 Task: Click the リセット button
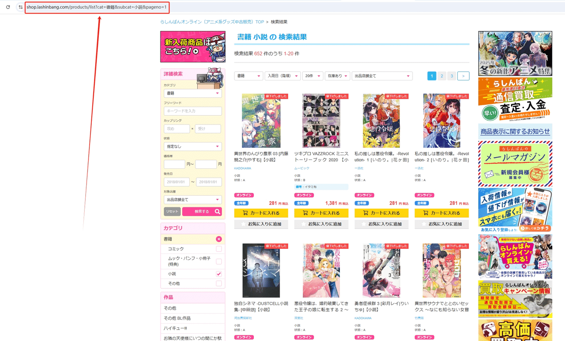pos(172,212)
